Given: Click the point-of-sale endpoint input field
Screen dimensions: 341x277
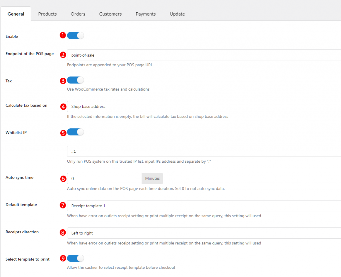Looking at the screenshot, I should click(167, 55).
